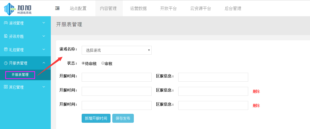Open the 运营数据 tab
The width and height of the screenshot is (310, 129).
tap(138, 8)
